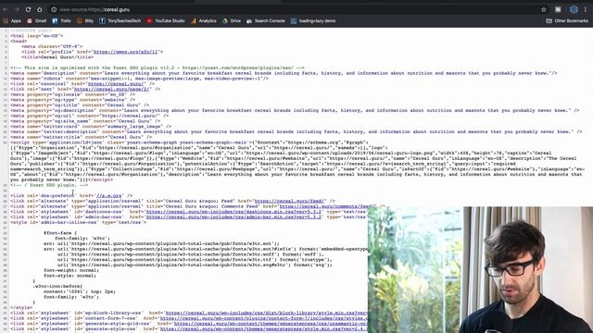Go to the Home page button
The width and height of the screenshot is (593, 333).
click(39, 9)
